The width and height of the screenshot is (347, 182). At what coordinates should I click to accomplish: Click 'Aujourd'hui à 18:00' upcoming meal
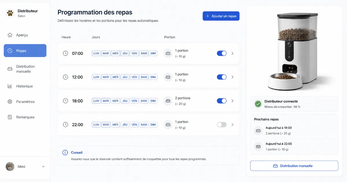(x=278, y=128)
